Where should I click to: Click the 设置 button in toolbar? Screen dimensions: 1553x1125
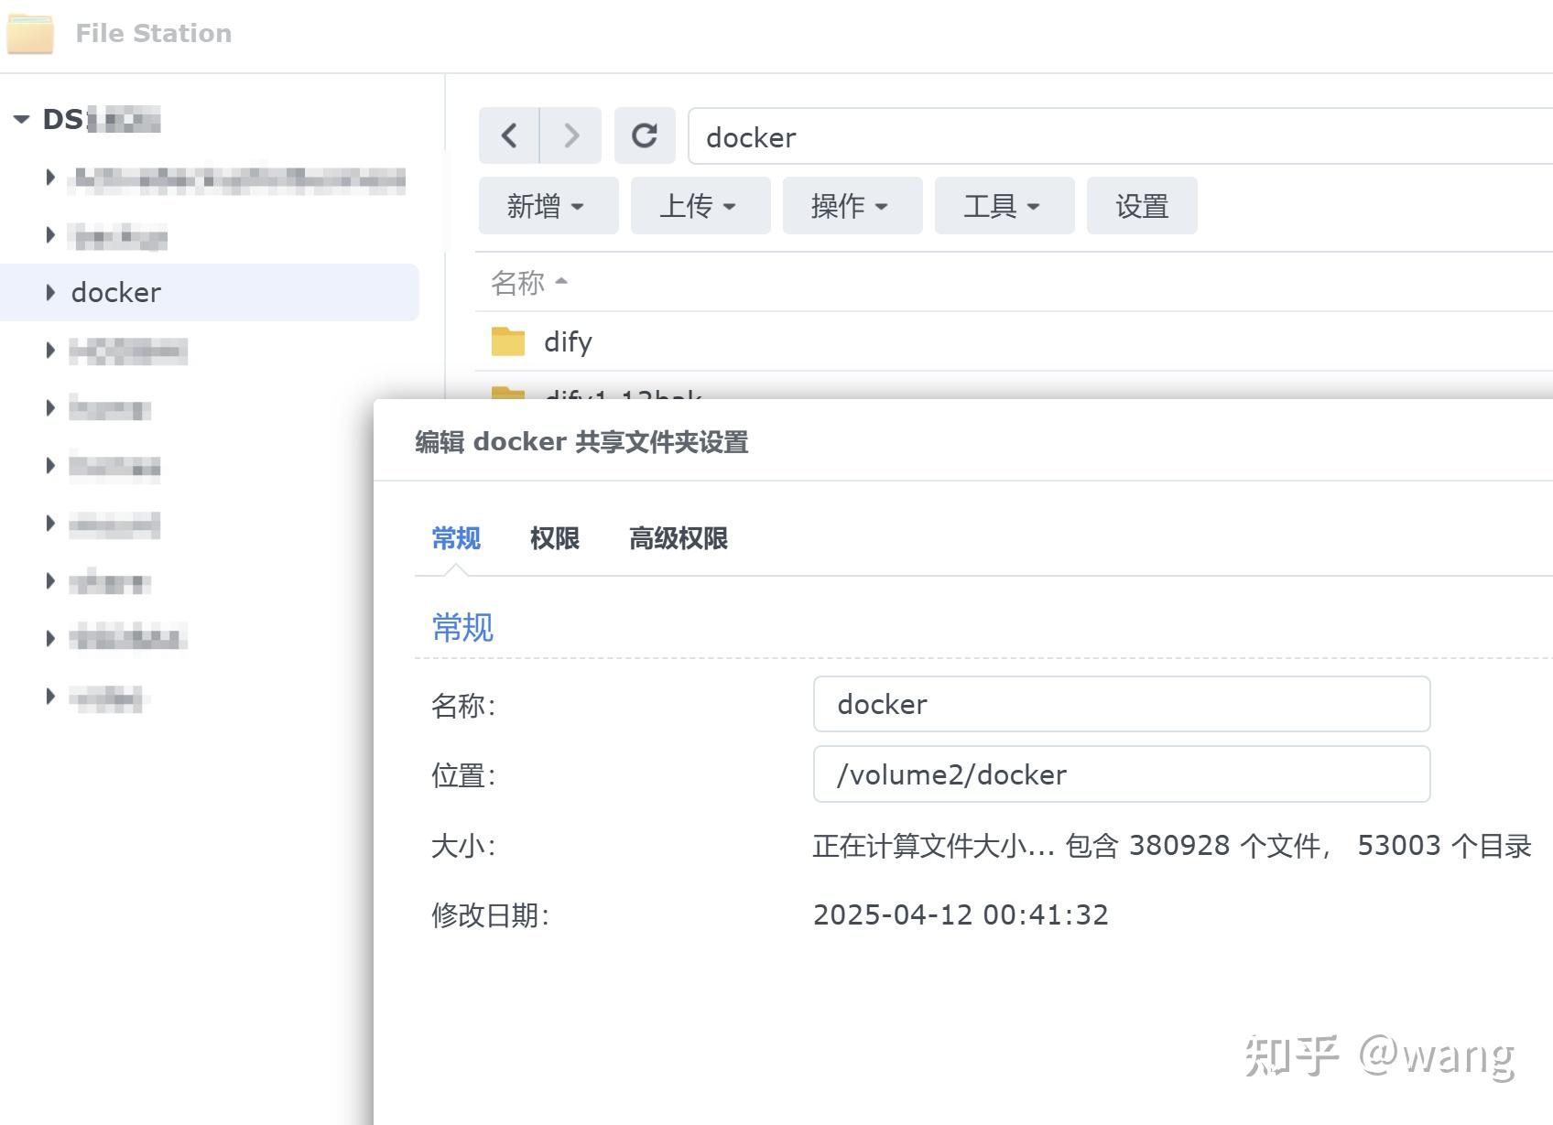(1140, 205)
